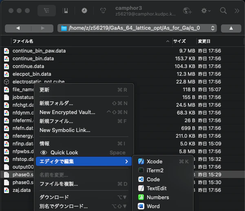This screenshot has width=245, height=211.
Task: Open with Word from submenu
Action: (163, 206)
